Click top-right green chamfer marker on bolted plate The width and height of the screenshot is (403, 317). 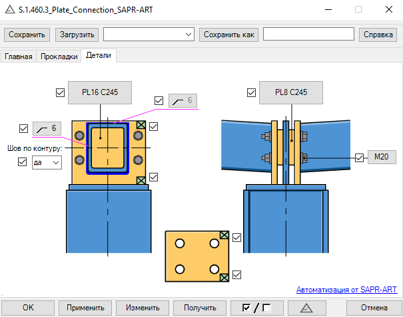(141, 125)
